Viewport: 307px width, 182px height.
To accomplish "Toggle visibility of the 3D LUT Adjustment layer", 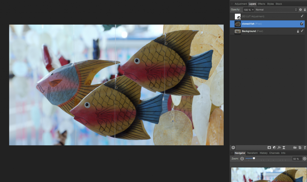I will click(302, 16).
